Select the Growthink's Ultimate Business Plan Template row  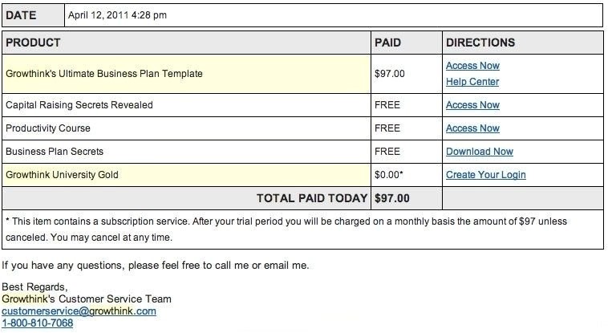tap(104, 74)
